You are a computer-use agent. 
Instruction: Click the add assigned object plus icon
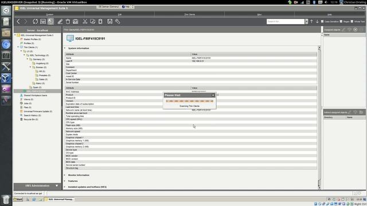(356, 30)
